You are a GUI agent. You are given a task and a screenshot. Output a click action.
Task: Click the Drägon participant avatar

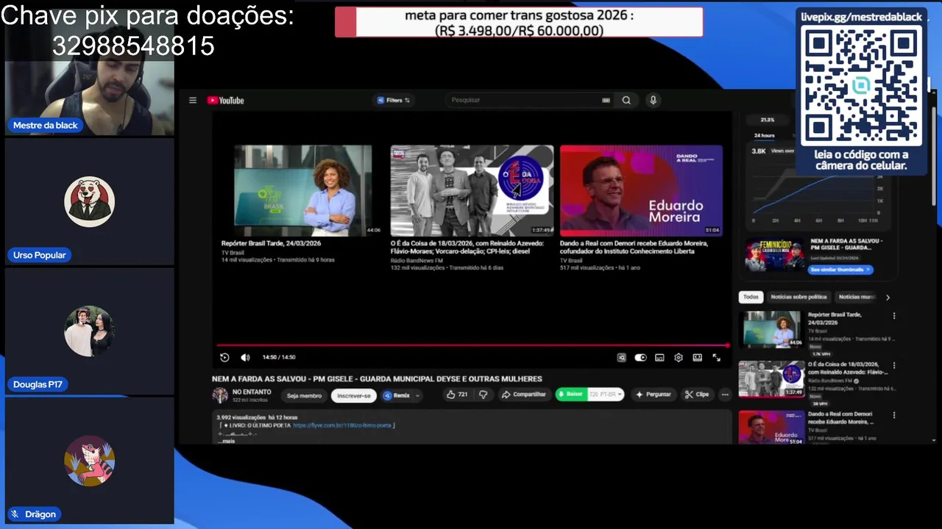[x=89, y=461]
